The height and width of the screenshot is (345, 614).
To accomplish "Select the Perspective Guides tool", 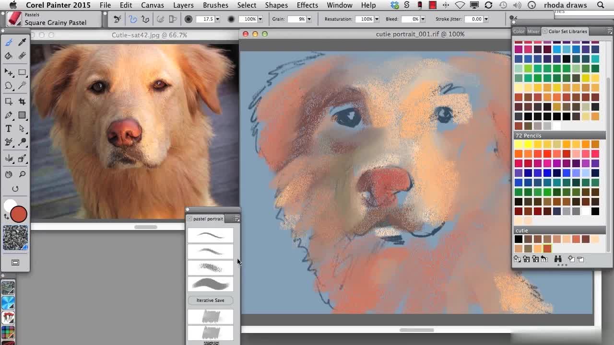I will pyautogui.click(x=22, y=159).
